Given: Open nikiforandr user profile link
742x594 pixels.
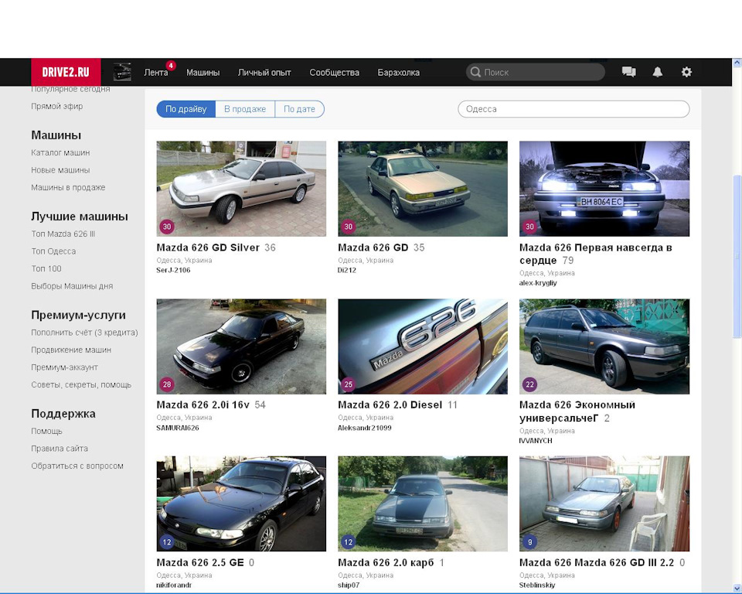Looking at the screenshot, I should tap(174, 585).
